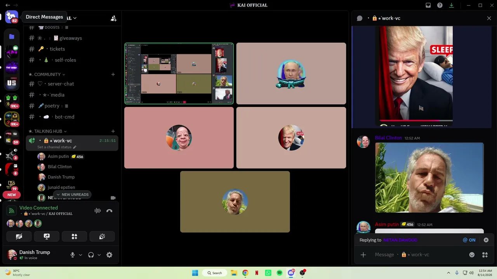The width and height of the screenshot is (497, 279).
Task: Open the attachment plus menu
Action: click(x=363, y=255)
